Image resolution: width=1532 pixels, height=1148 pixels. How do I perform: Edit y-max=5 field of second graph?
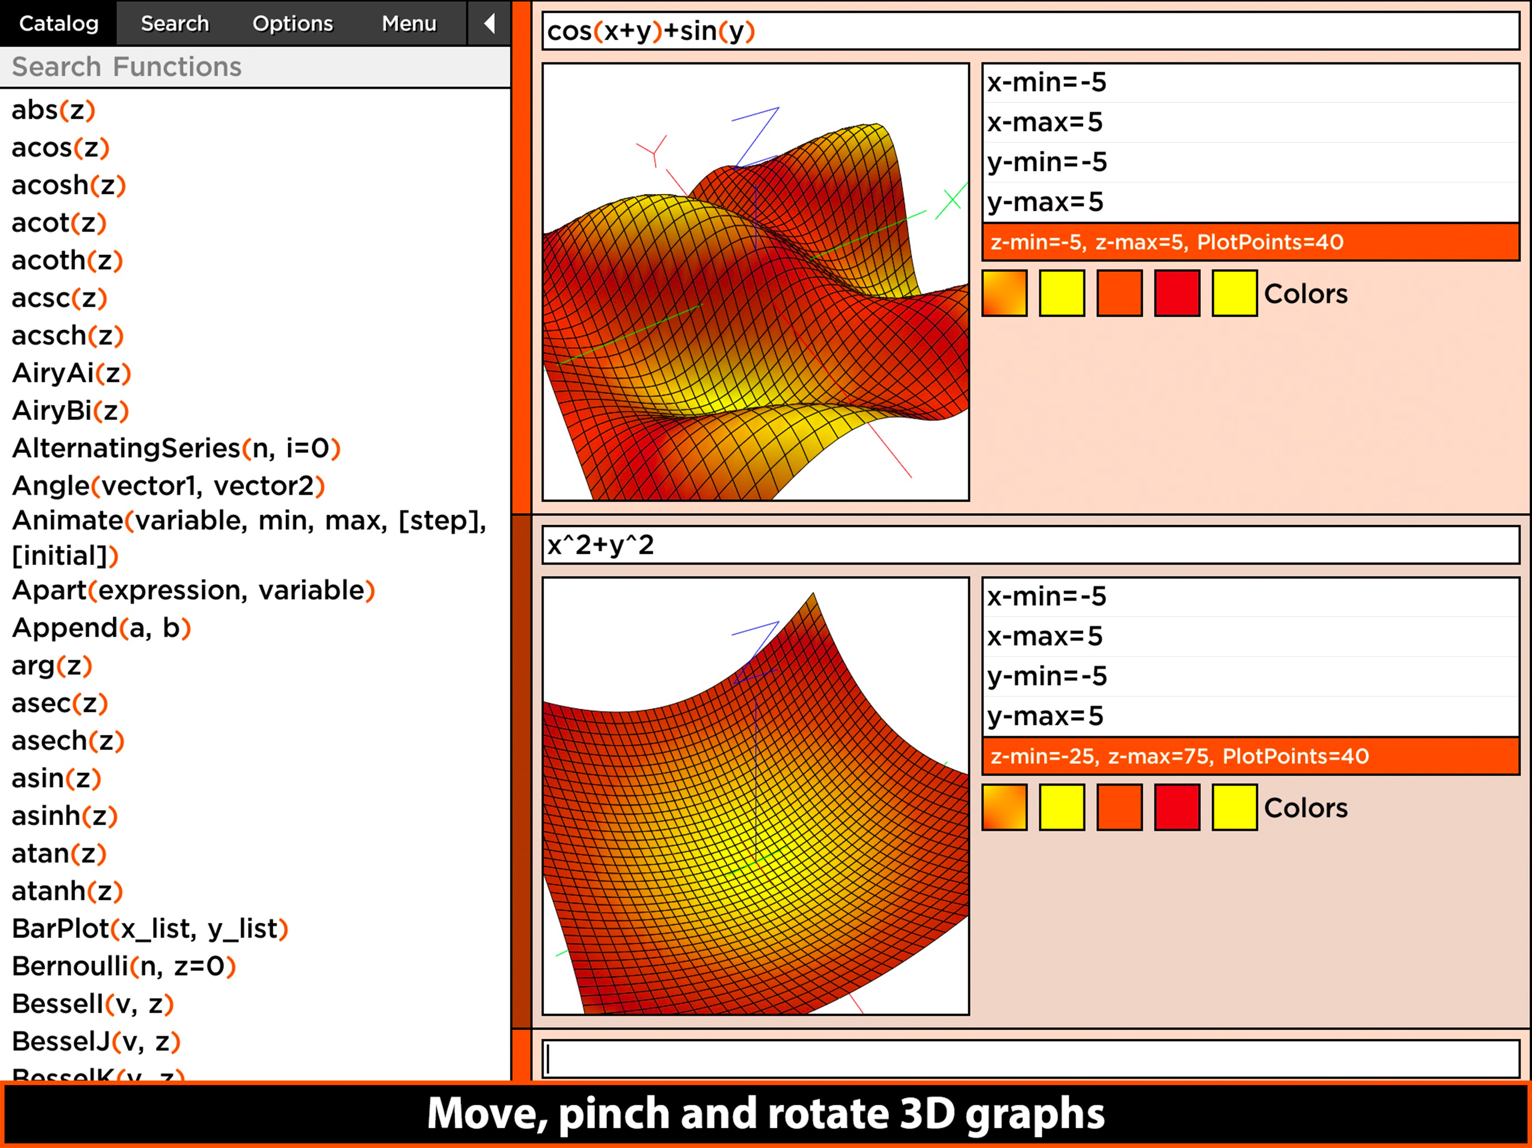point(1250,716)
